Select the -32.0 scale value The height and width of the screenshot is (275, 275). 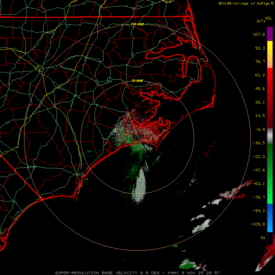tap(259, 157)
